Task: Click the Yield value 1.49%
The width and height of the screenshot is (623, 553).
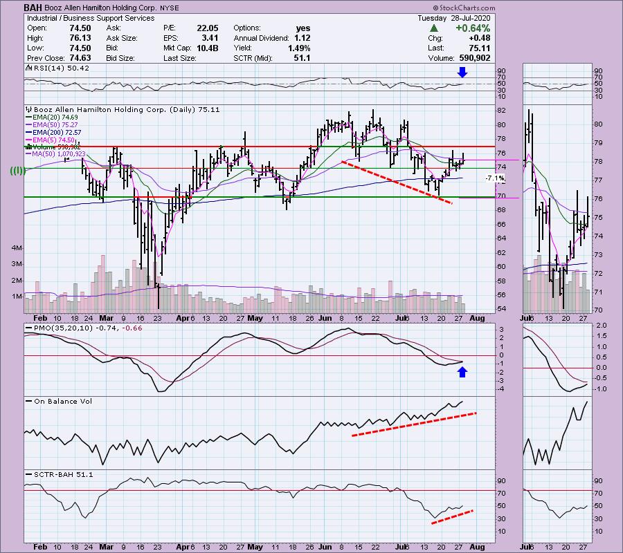Action: coord(299,48)
